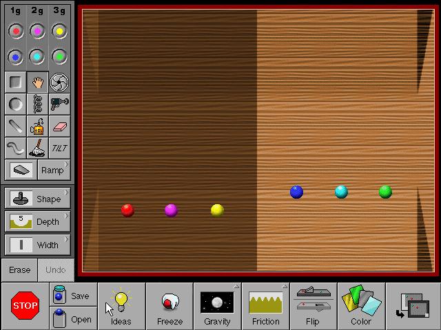441x330 pixels.
Task: Toggle Freeze for the marbles
Action: click(x=170, y=306)
